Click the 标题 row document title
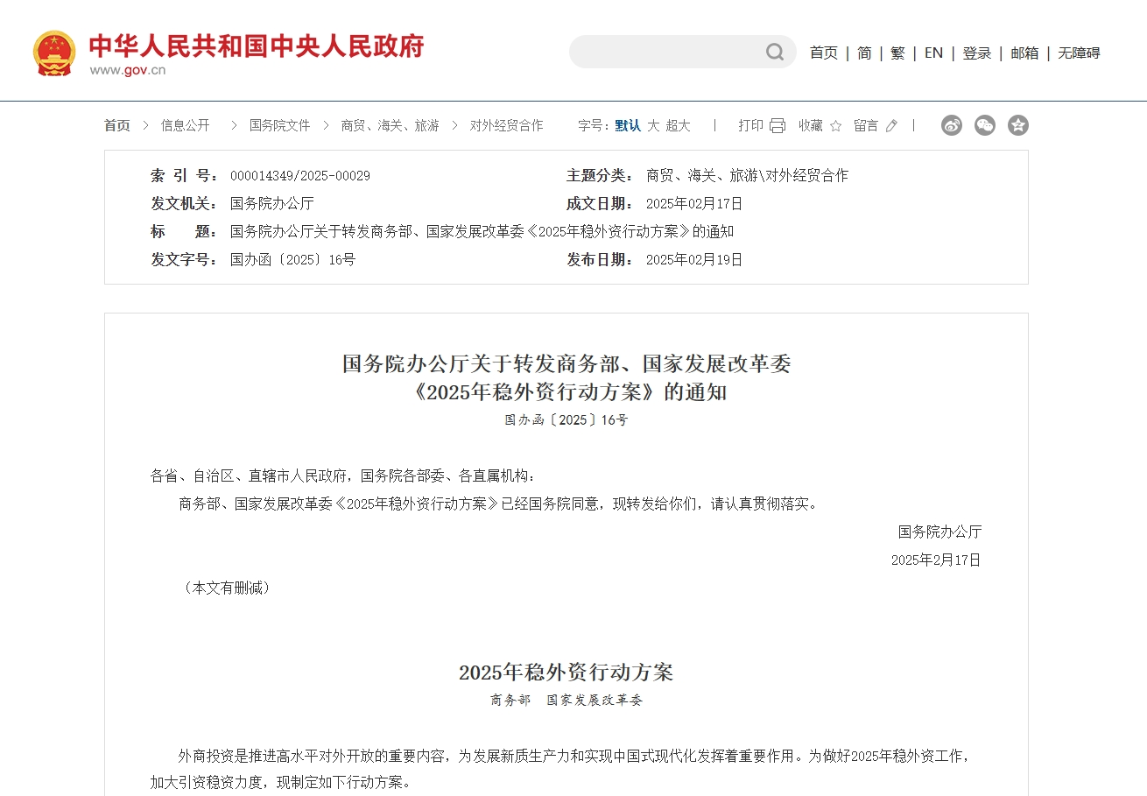This screenshot has height=796, width=1147. (x=482, y=232)
